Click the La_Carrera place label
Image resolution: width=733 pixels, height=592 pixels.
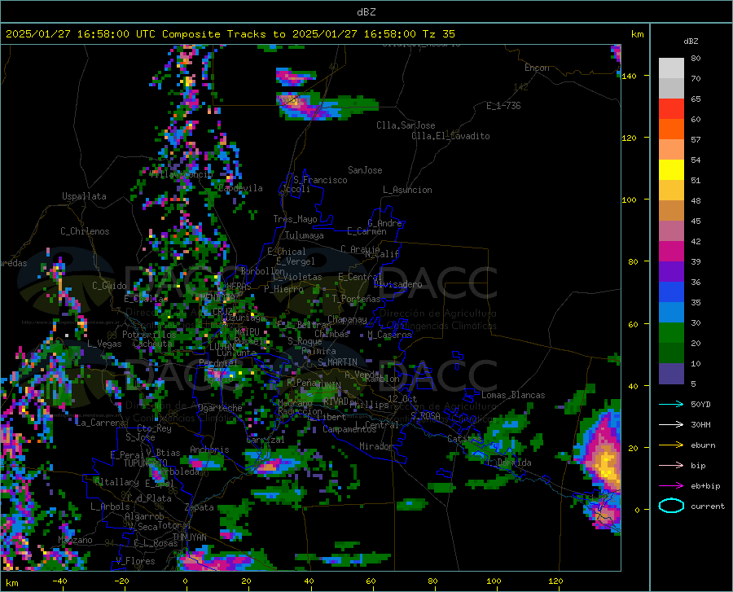(x=100, y=423)
